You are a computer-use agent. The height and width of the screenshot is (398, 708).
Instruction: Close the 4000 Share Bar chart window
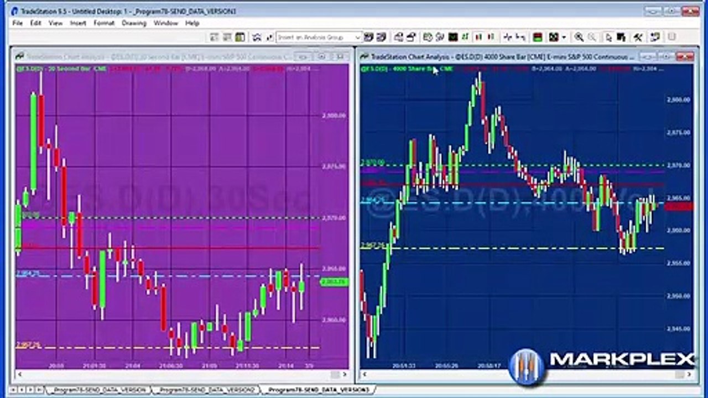[x=685, y=56]
